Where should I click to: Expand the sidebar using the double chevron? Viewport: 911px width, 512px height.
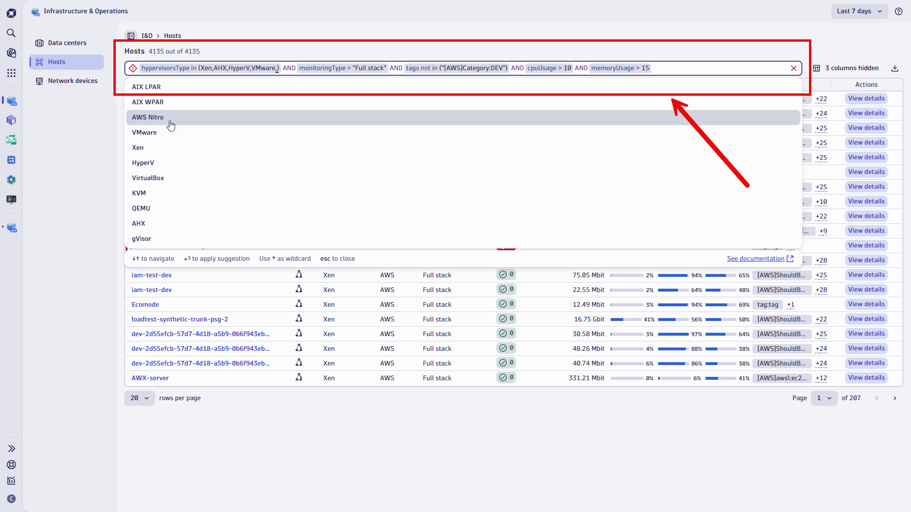[11, 448]
